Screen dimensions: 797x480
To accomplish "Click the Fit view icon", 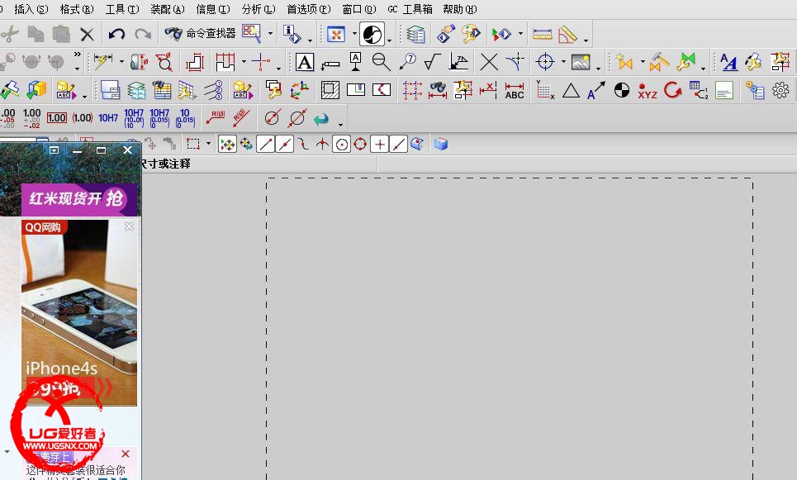I will 336,34.
